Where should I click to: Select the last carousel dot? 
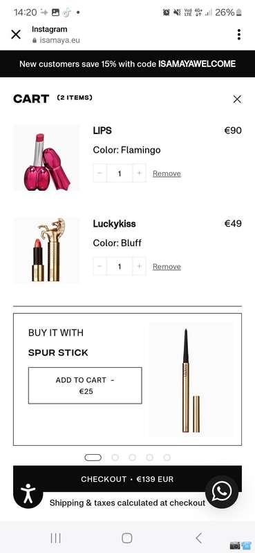pyautogui.click(x=167, y=458)
